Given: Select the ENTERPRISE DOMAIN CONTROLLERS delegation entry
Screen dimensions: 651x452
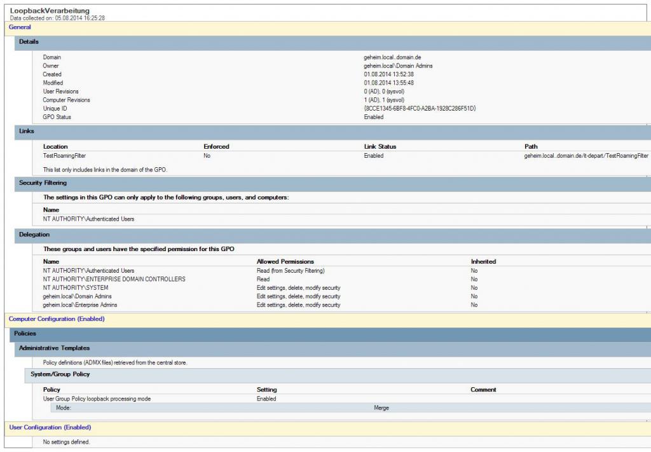Looking at the screenshot, I should click(x=114, y=280).
